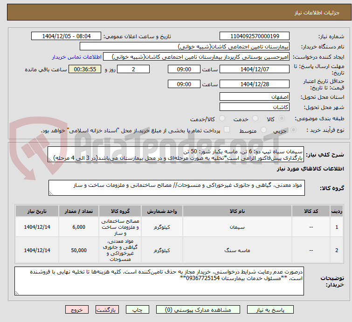Viewport: 352px width, 322px height.
Task: Click the ردیف column header
Action: pyautogui.click(x=337, y=211)
